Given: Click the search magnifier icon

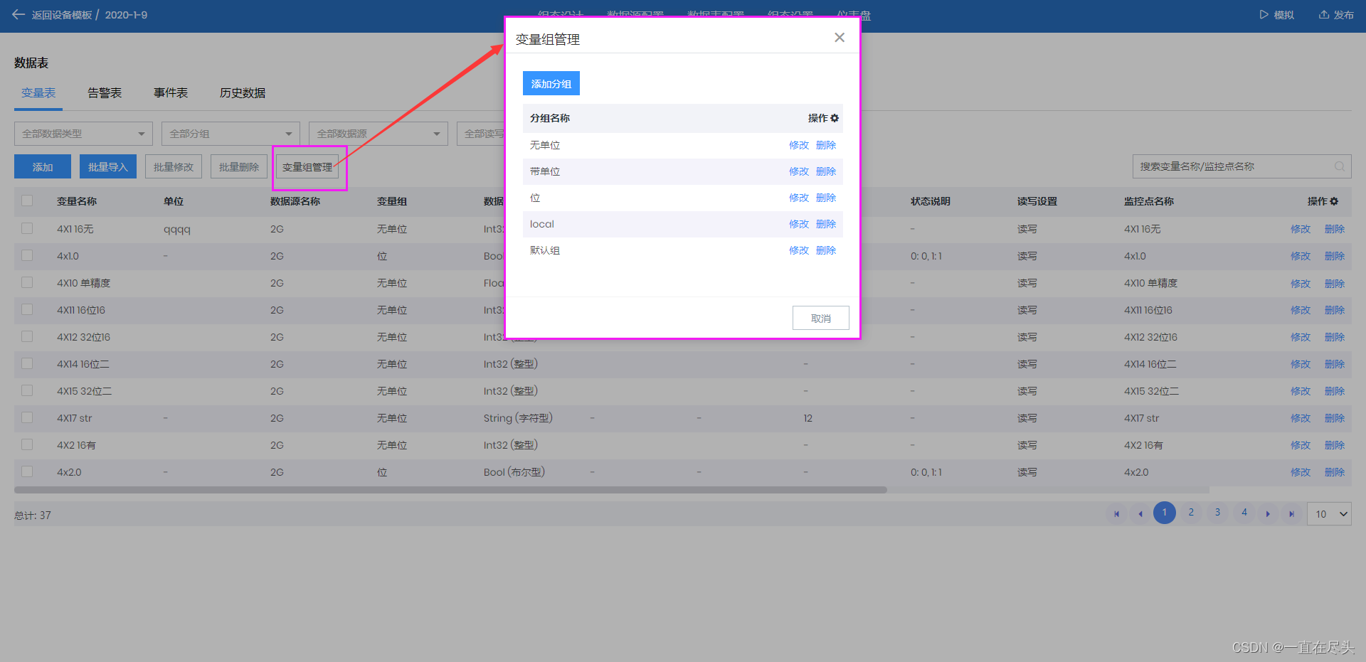Looking at the screenshot, I should click(1339, 166).
